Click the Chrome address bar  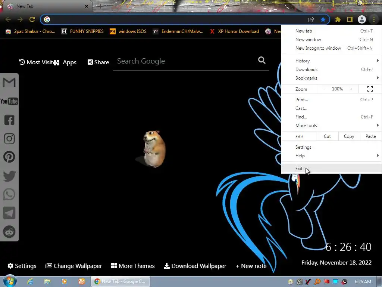pyautogui.click(x=178, y=19)
